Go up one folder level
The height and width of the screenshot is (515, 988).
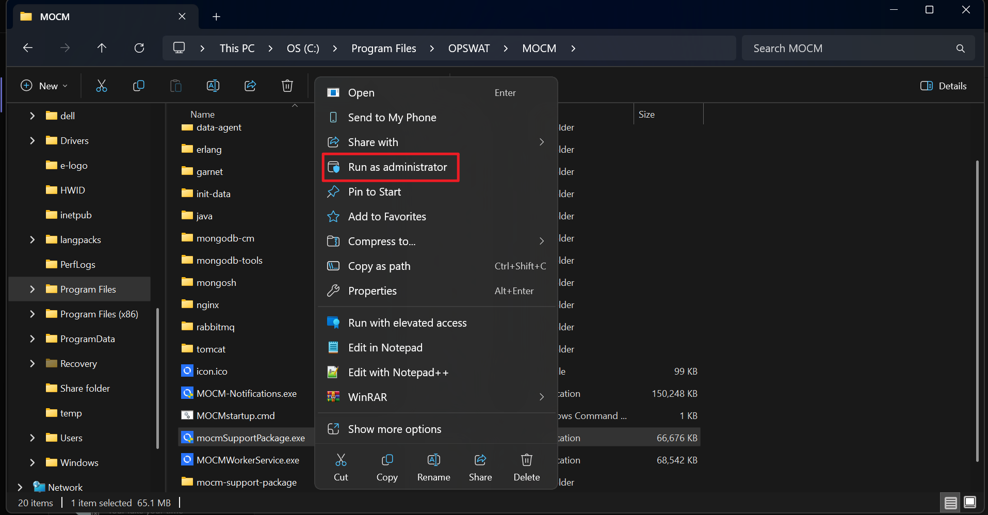(x=102, y=48)
